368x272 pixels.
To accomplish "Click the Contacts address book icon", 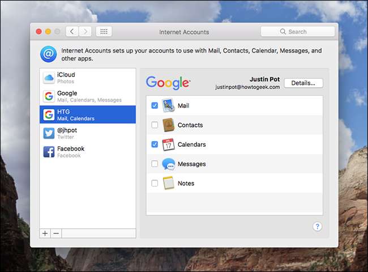I will pyautogui.click(x=169, y=125).
